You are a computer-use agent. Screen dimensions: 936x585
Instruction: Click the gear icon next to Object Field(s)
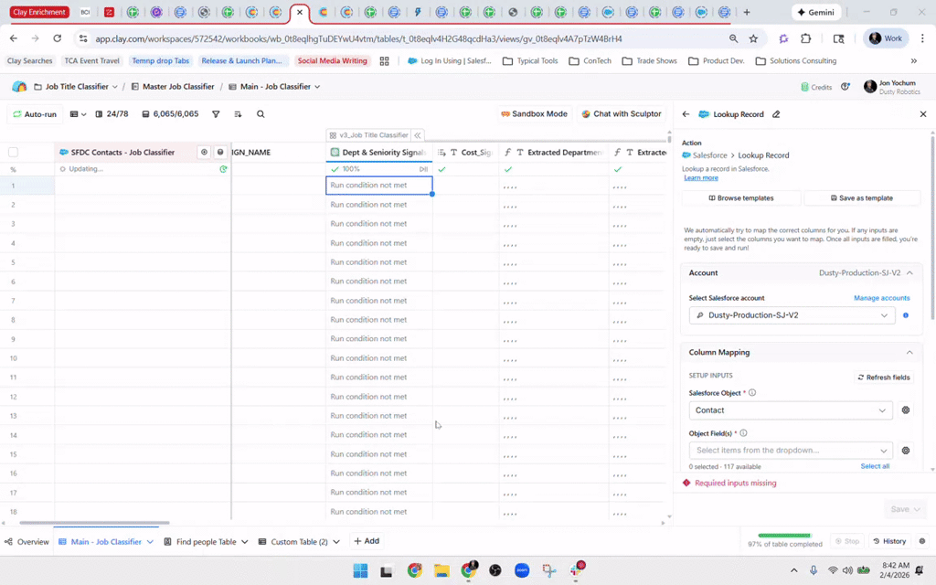pos(906,451)
